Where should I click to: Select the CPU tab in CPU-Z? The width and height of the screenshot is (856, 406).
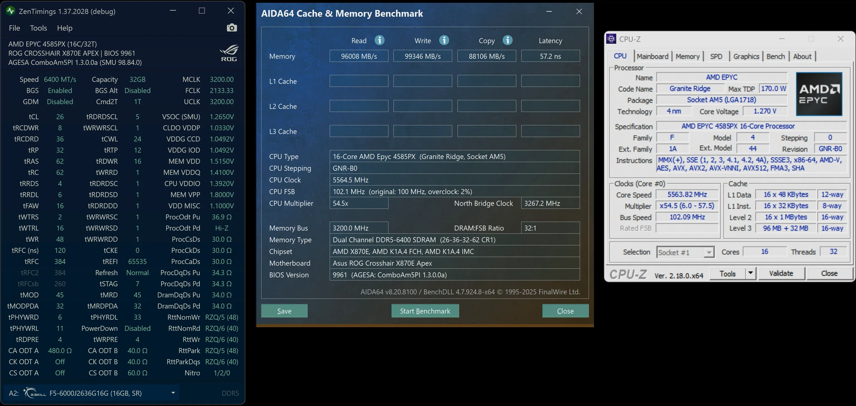click(620, 56)
